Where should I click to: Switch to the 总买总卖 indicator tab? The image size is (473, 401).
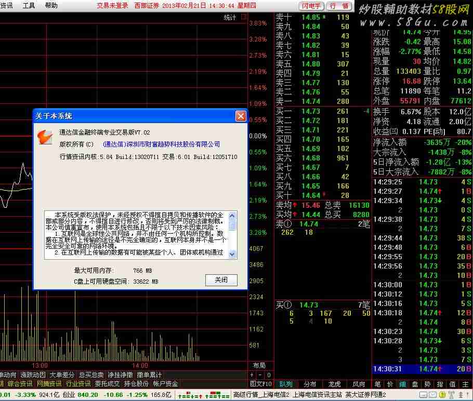(91, 375)
